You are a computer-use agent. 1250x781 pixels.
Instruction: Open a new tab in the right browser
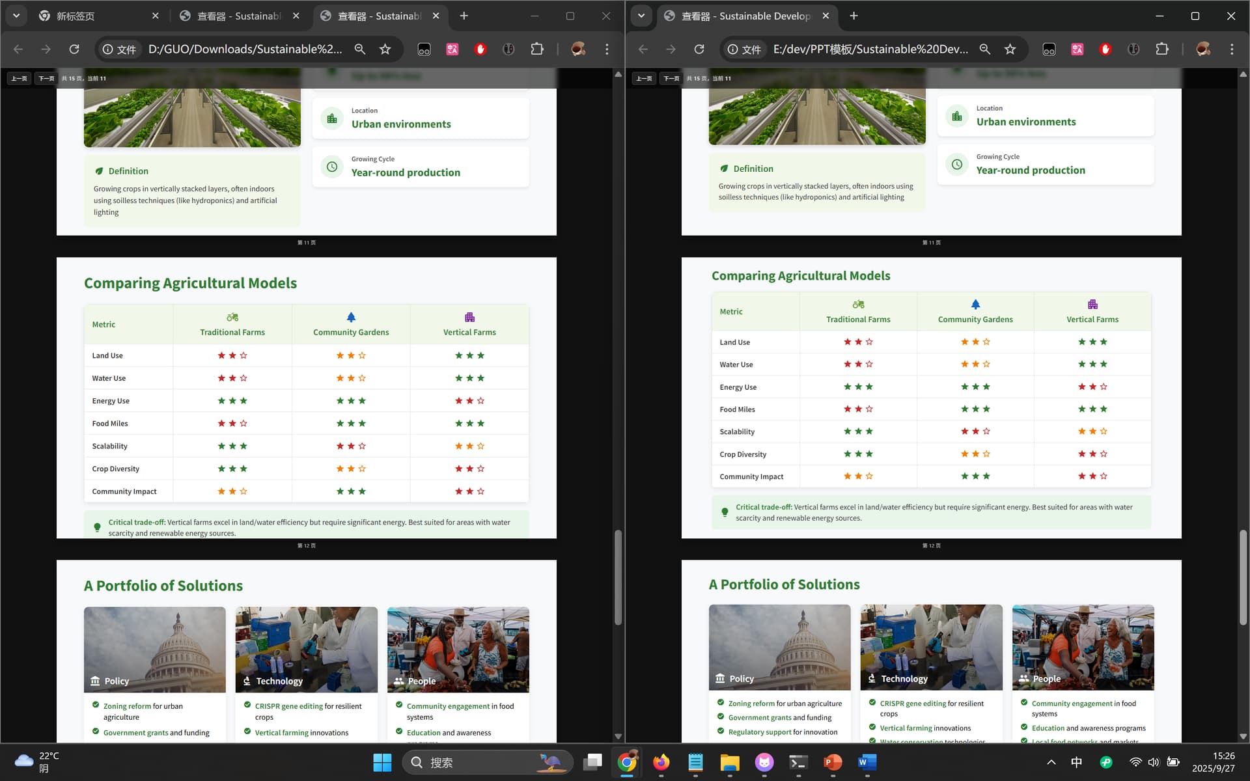854,16
